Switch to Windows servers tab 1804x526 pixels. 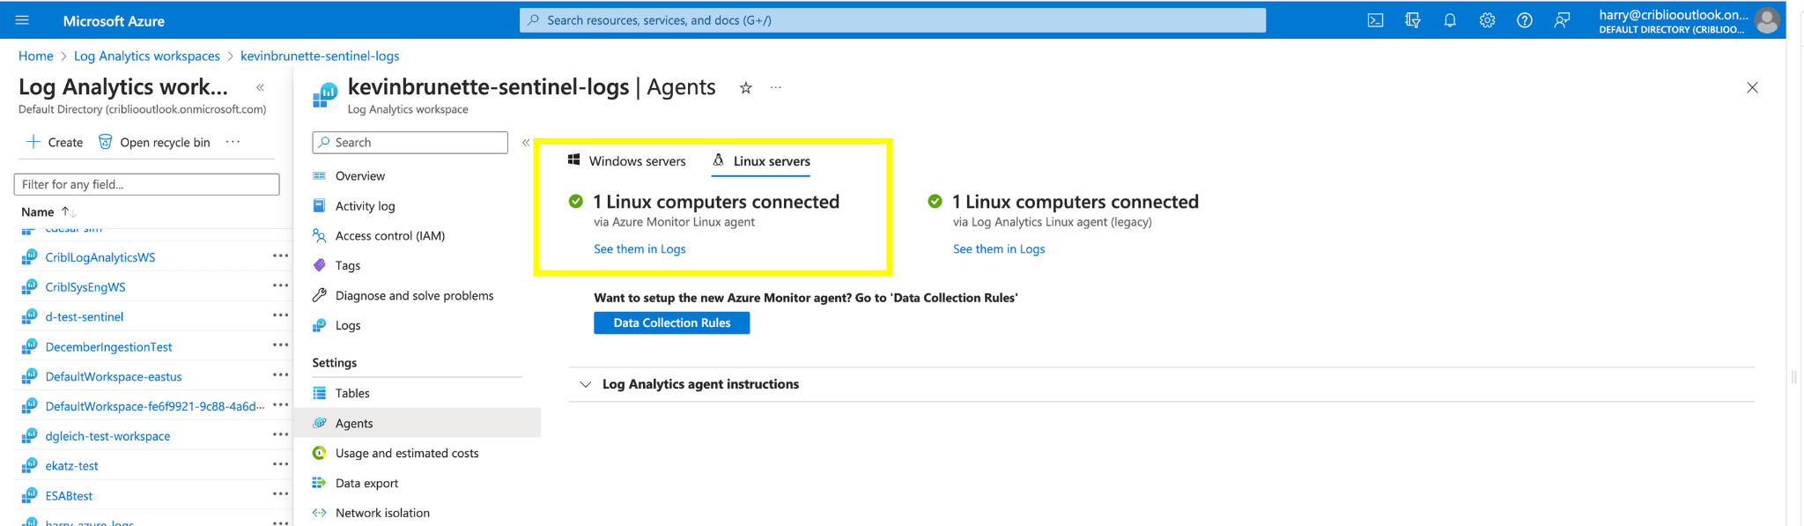tap(626, 161)
